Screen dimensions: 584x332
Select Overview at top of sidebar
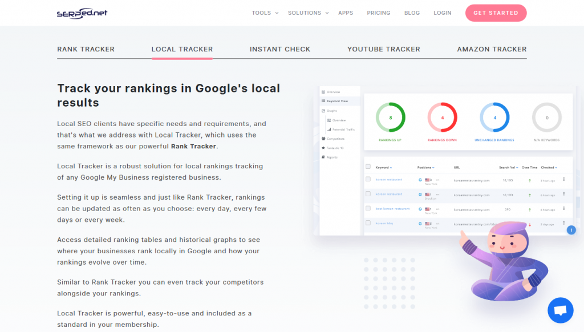[331, 92]
